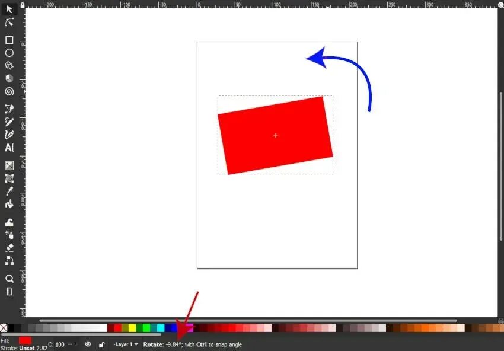Viewport: 504px width, 351px height.
Task: Click the red Fill indicator swatch
Action: pyautogui.click(x=25, y=341)
